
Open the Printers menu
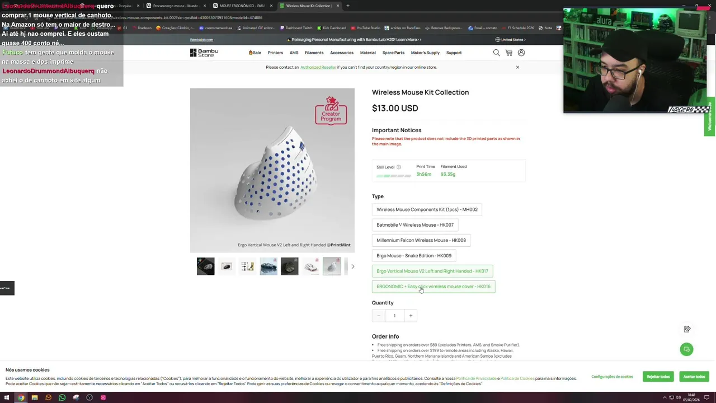tap(275, 53)
